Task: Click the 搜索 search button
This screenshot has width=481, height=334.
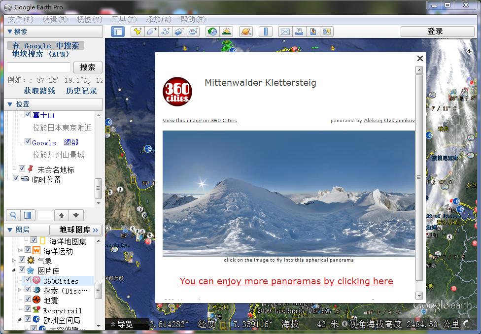Action: click(x=88, y=67)
